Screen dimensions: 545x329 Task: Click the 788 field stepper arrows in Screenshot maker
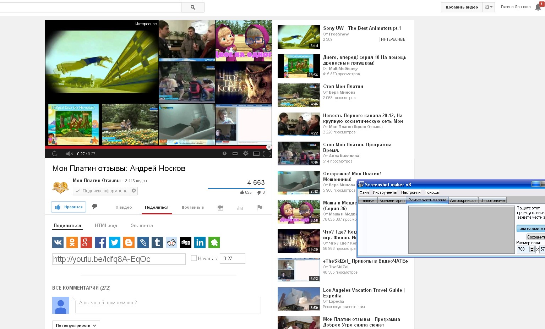[532, 250]
